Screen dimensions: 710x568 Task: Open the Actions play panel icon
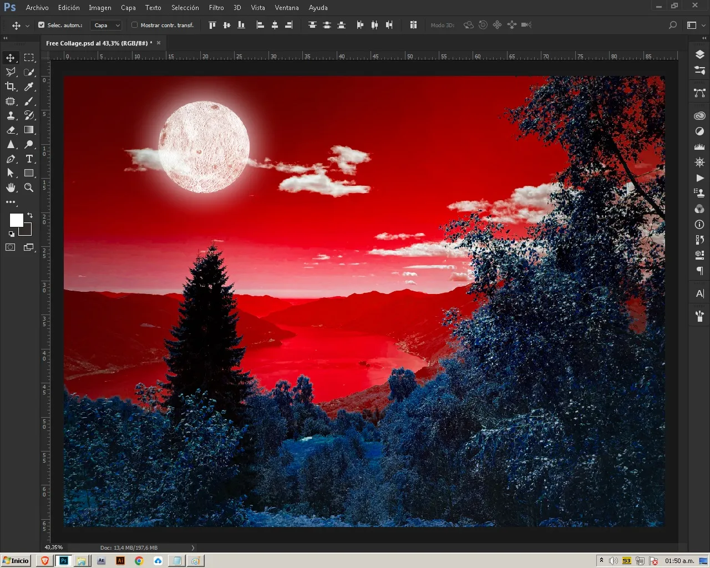699,178
